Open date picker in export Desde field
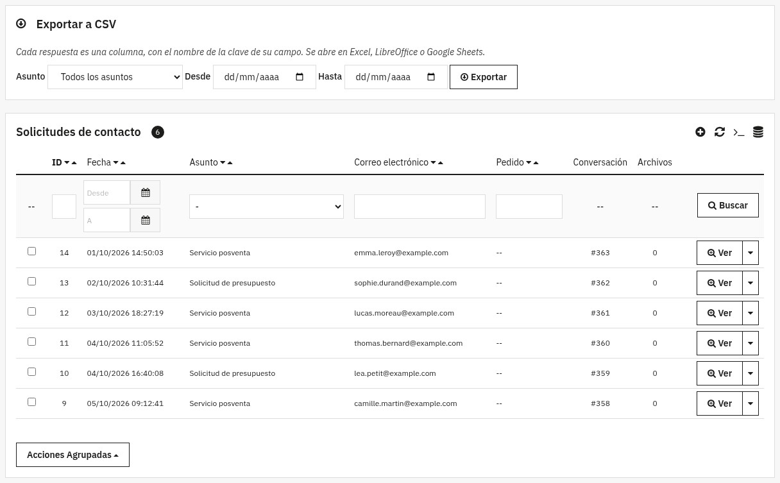This screenshot has width=780, height=483. (x=300, y=77)
